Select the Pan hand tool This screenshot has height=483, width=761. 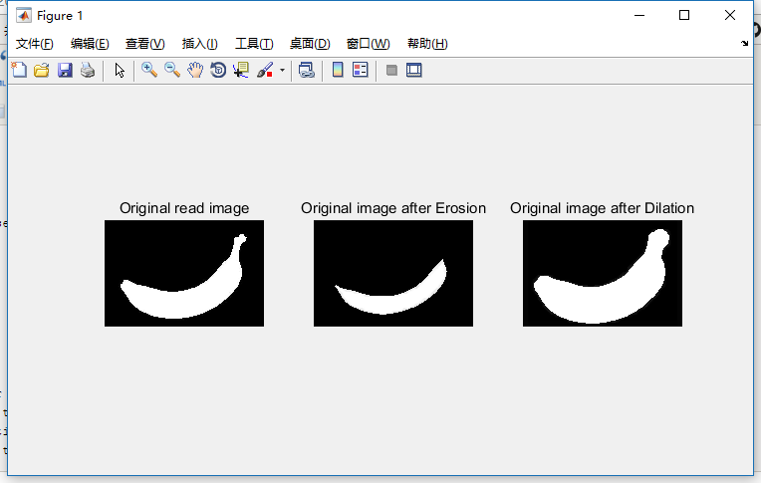(195, 70)
